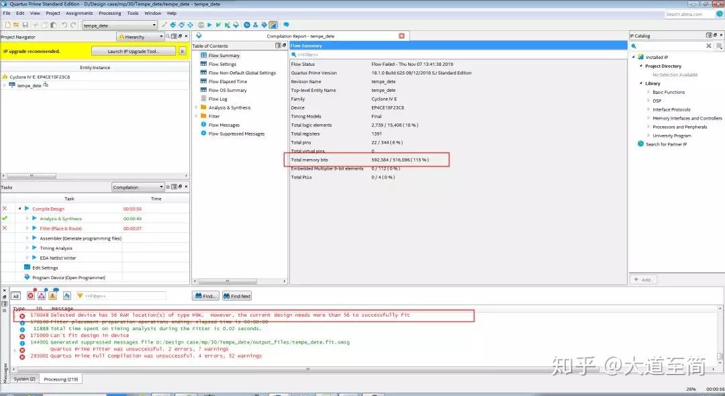The width and height of the screenshot is (725, 396).
Task: Toggle warning messages filter icon
Action: (53, 295)
